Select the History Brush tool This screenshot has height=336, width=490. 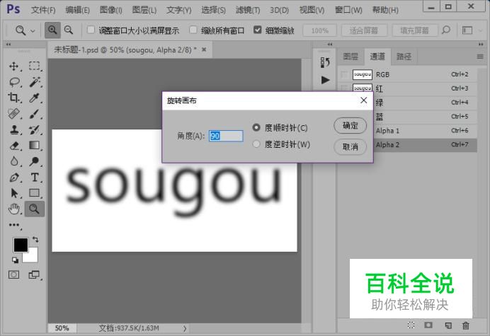[35, 129]
